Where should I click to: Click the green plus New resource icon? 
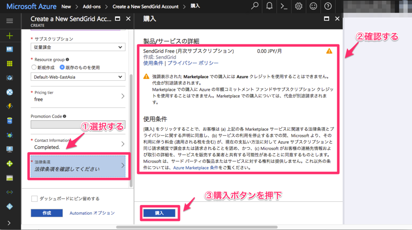tap(10, 35)
